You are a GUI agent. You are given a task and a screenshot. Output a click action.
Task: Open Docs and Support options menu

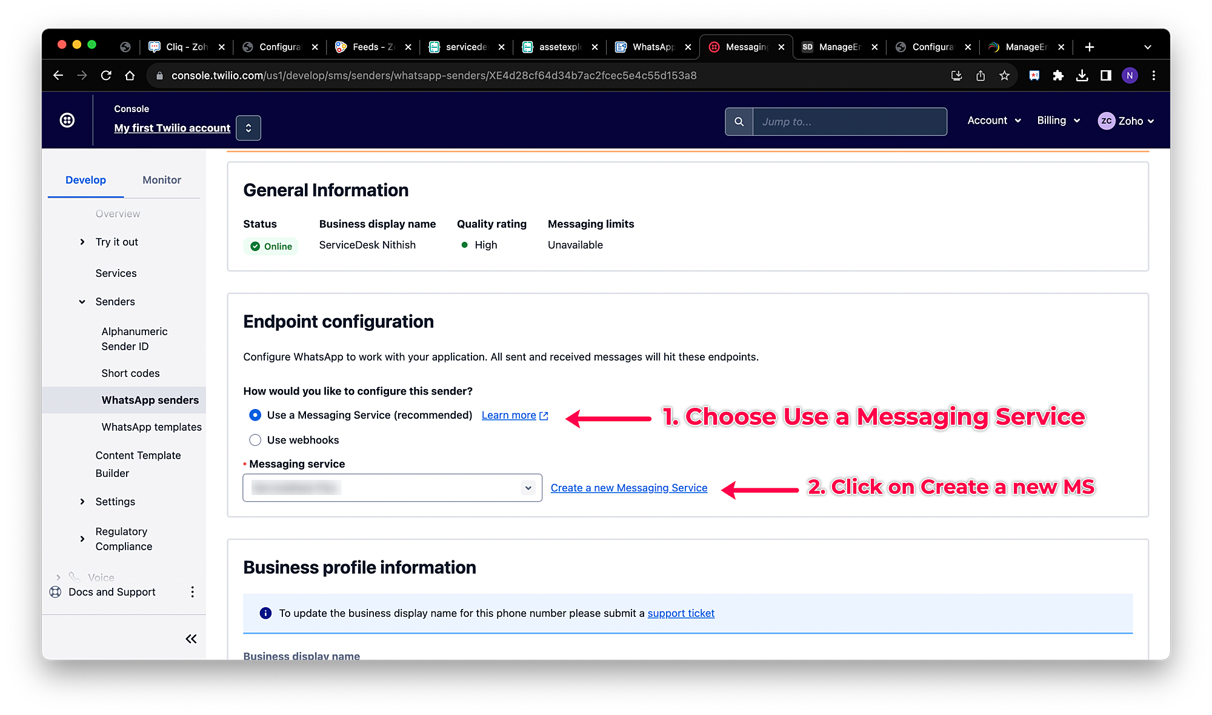point(192,592)
